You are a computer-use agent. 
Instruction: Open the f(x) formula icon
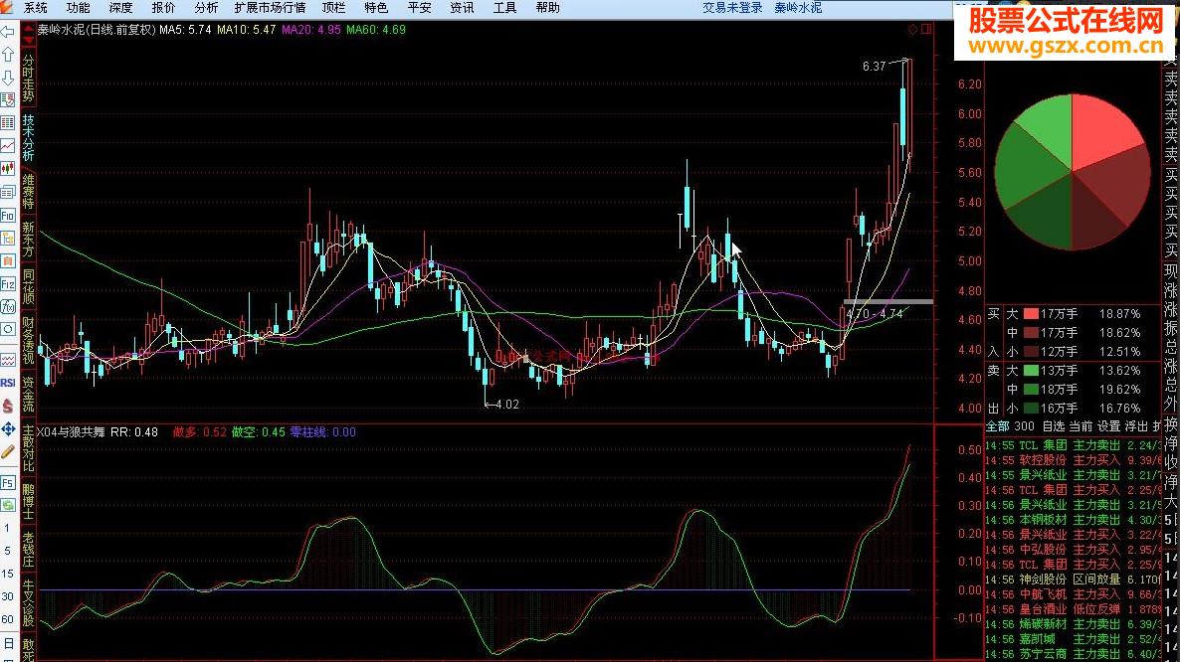tap(8, 306)
